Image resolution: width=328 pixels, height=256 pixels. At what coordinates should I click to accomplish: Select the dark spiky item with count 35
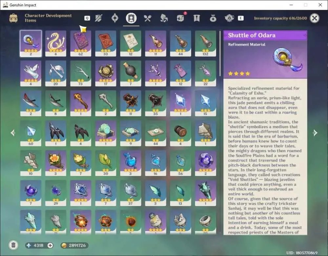click(x=155, y=103)
